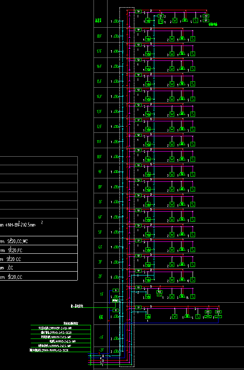Select the blue cable under the bottom wiring row
The width and height of the screenshot is (244, 370).
click(x=171, y=323)
